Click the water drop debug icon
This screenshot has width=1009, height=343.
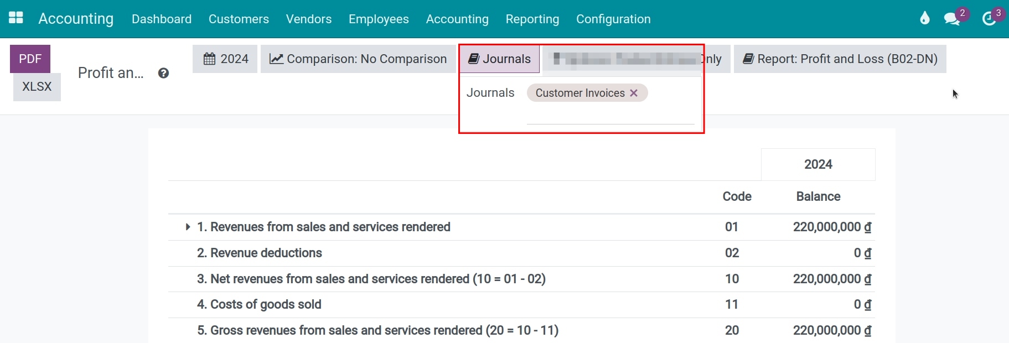[x=924, y=18]
